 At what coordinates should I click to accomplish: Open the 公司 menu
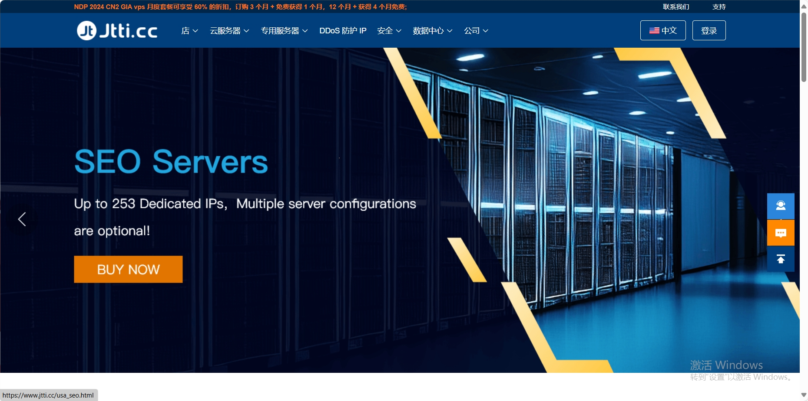(476, 31)
